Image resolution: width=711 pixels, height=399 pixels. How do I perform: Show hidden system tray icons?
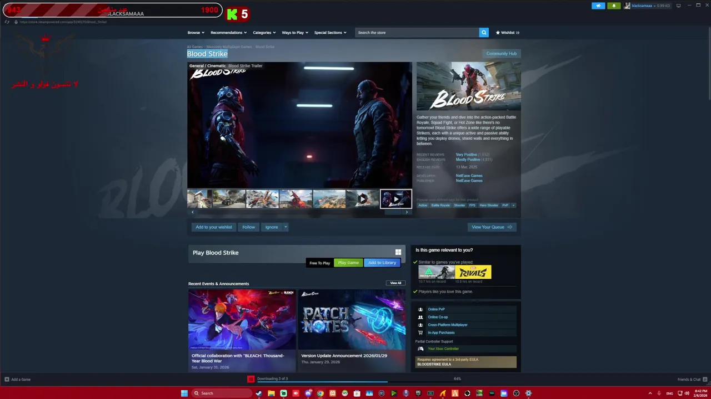[x=650, y=393]
